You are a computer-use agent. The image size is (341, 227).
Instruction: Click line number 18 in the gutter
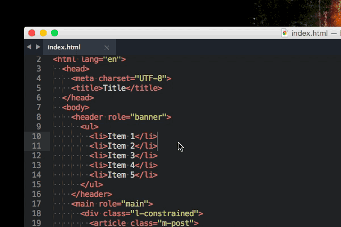coord(36,213)
